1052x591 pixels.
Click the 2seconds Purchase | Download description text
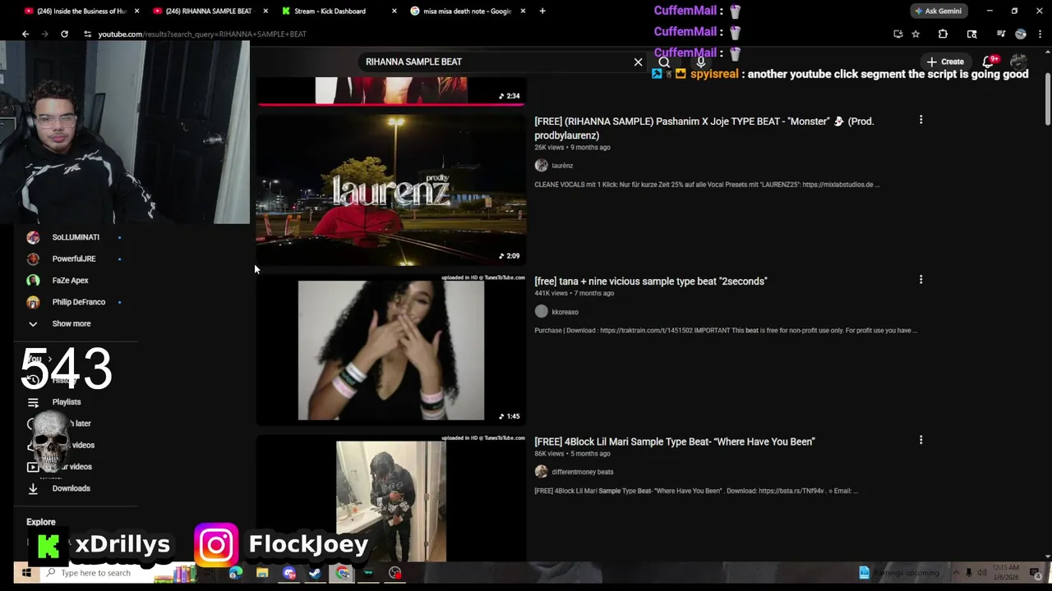click(x=726, y=331)
